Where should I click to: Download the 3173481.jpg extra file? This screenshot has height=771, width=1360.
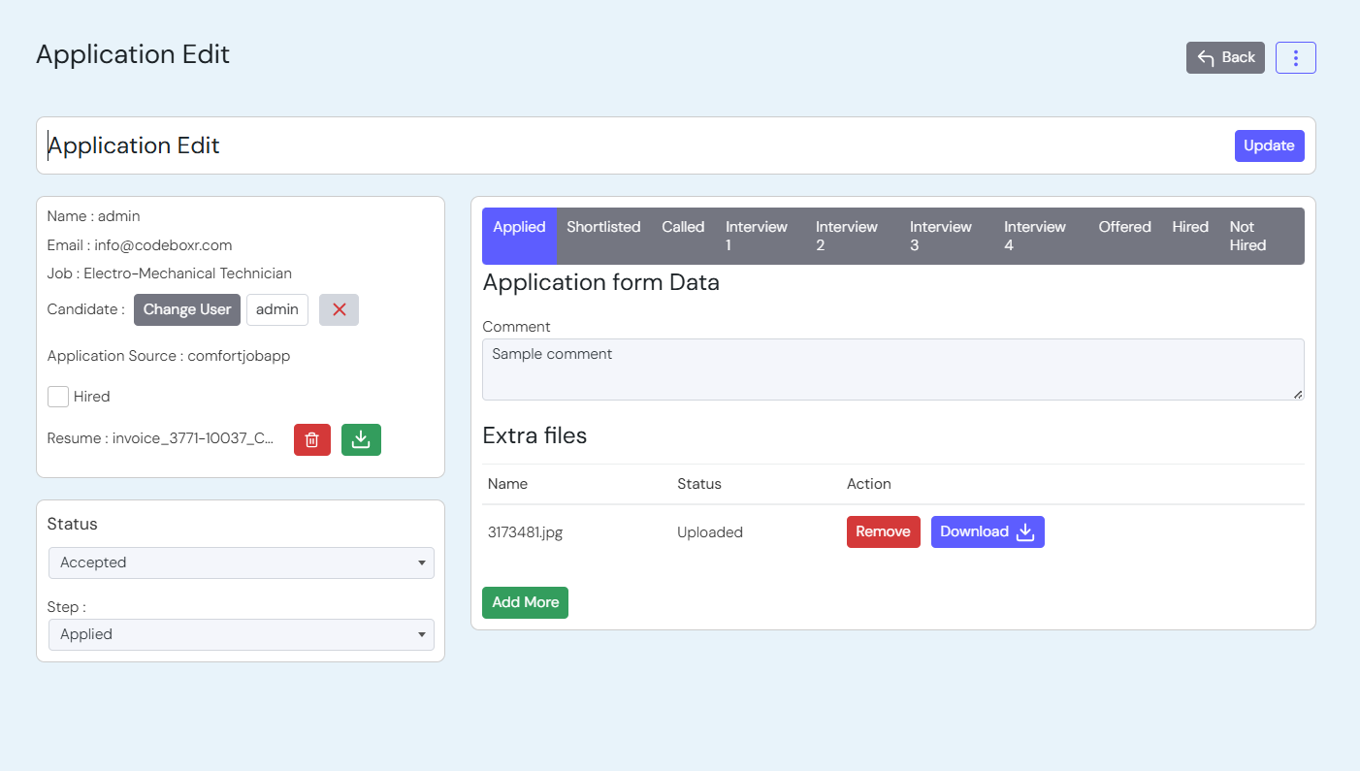987,531
